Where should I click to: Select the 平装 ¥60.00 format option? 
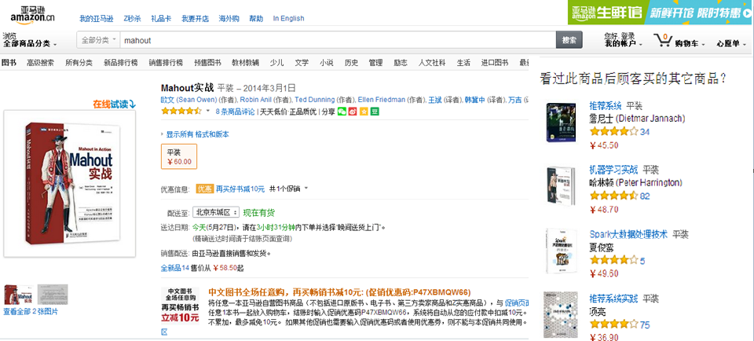pos(179,157)
